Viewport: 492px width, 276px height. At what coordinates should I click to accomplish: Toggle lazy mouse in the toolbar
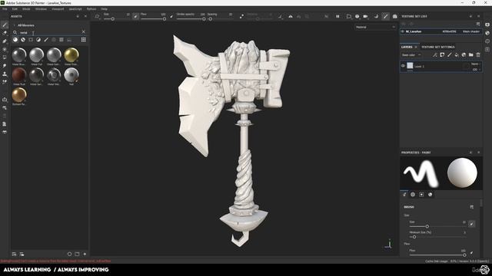241,16
